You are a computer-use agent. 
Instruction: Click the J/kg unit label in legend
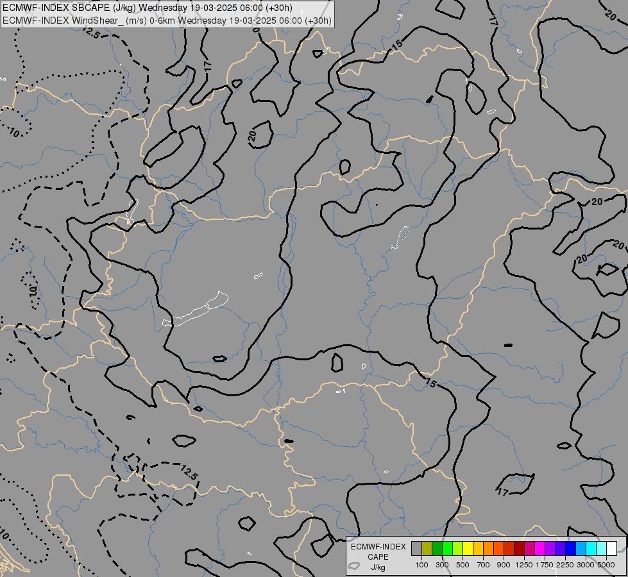pyautogui.click(x=378, y=568)
